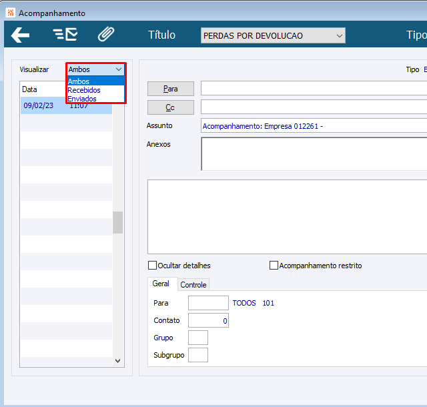Click the Cc recipients input field
The width and height of the screenshot is (427, 407).
[x=314, y=107]
